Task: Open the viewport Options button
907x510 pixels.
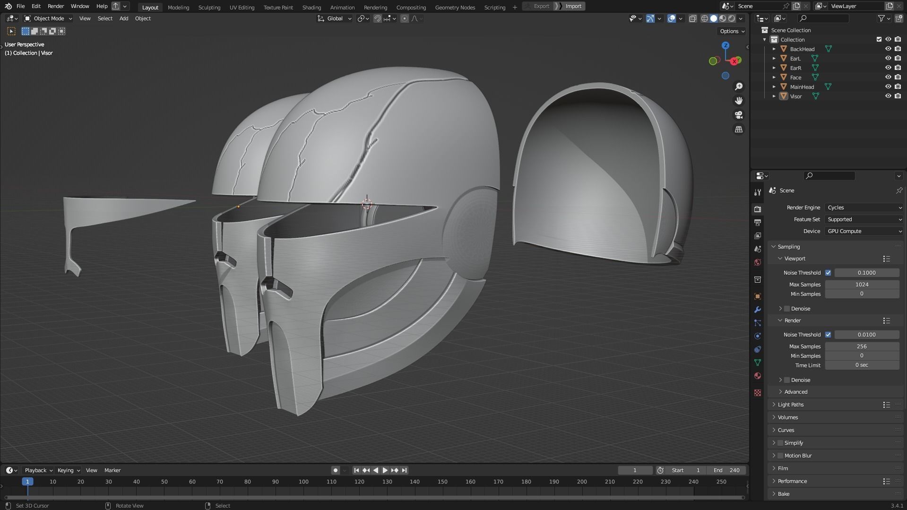Action: coord(732,31)
